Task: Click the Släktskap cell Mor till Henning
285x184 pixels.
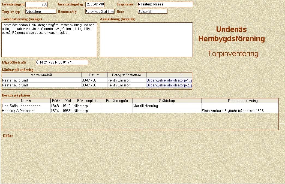Action: 167,106
